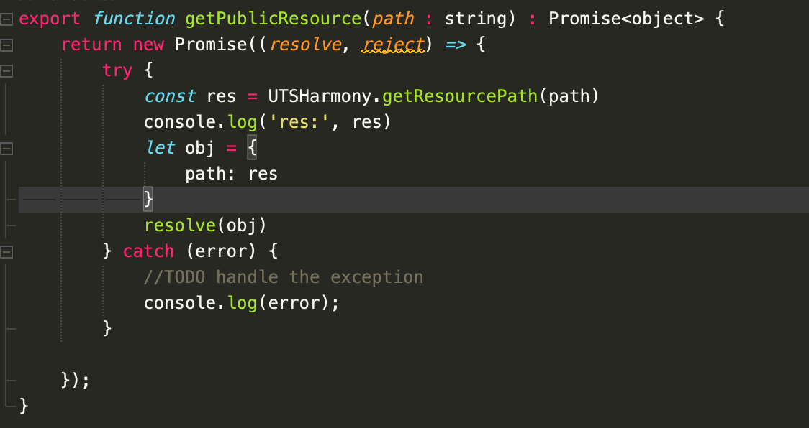This screenshot has height=428, width=809.
Task: Click the highlighted closing brace of obj
Action: click(148, 200)
